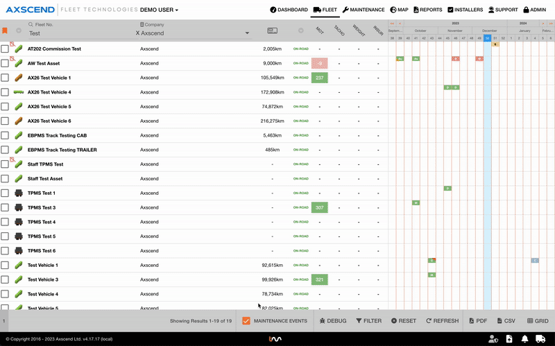This screenshot has height=346, width=555.
Task: Go to the Reports section
Action: pyautogui.click(x=427, y=10)
